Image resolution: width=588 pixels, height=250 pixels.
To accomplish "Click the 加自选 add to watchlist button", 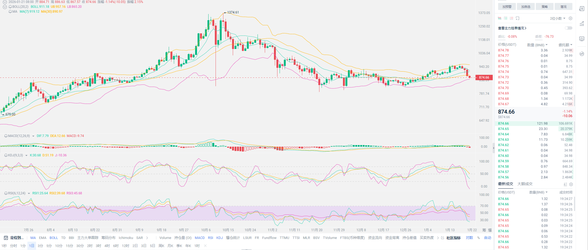I will (526, 7).
